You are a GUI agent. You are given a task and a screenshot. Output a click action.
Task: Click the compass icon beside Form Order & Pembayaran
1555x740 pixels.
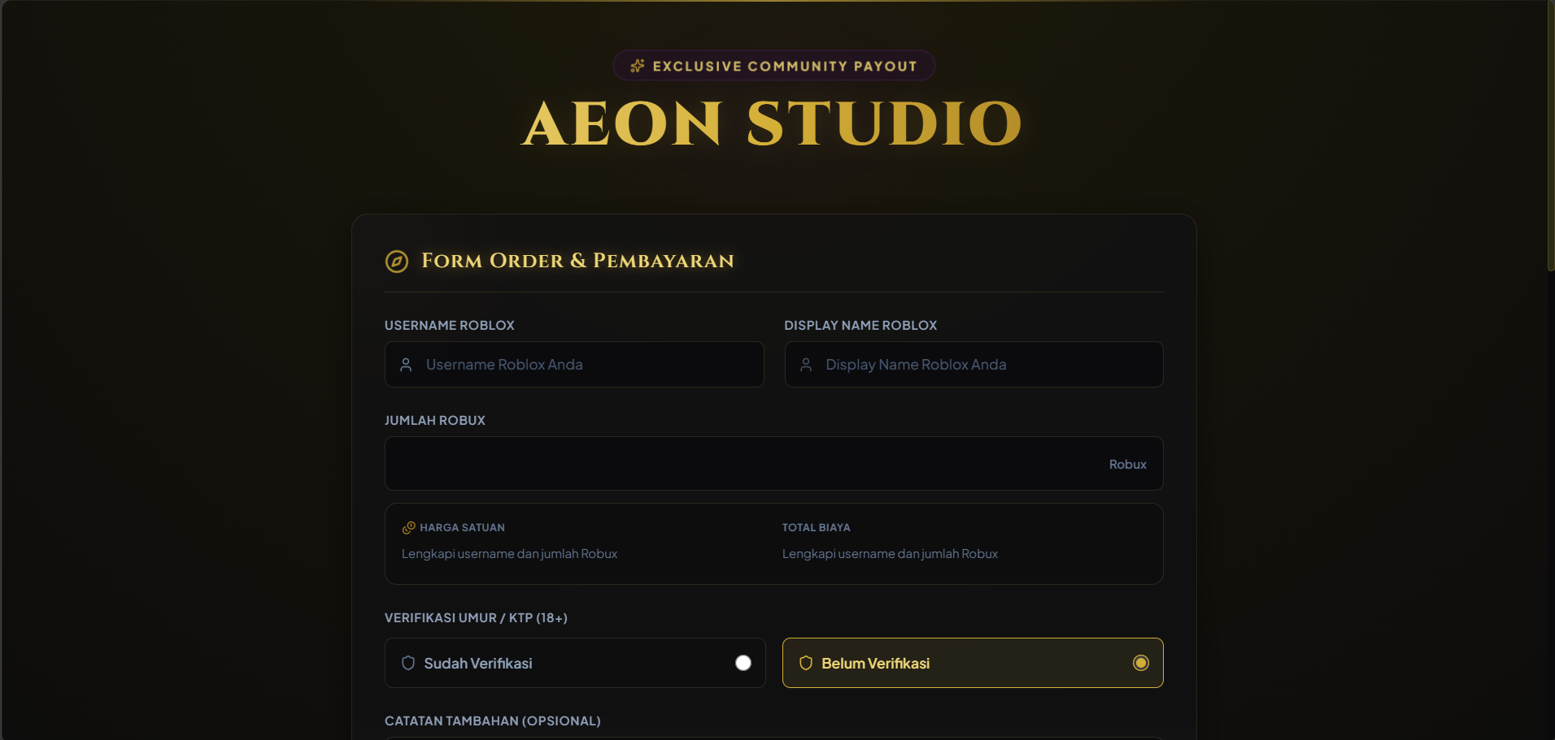point(397,262)
